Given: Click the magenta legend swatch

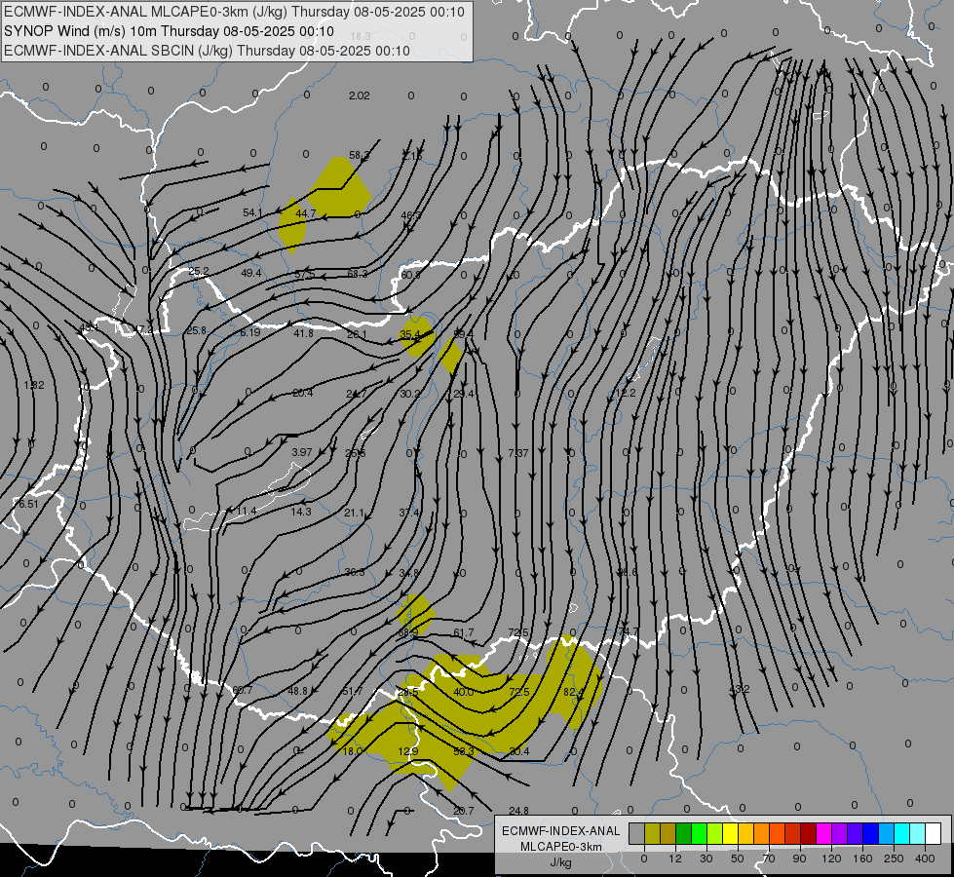Looking at the screenshot, I should (x=823, y=833).
